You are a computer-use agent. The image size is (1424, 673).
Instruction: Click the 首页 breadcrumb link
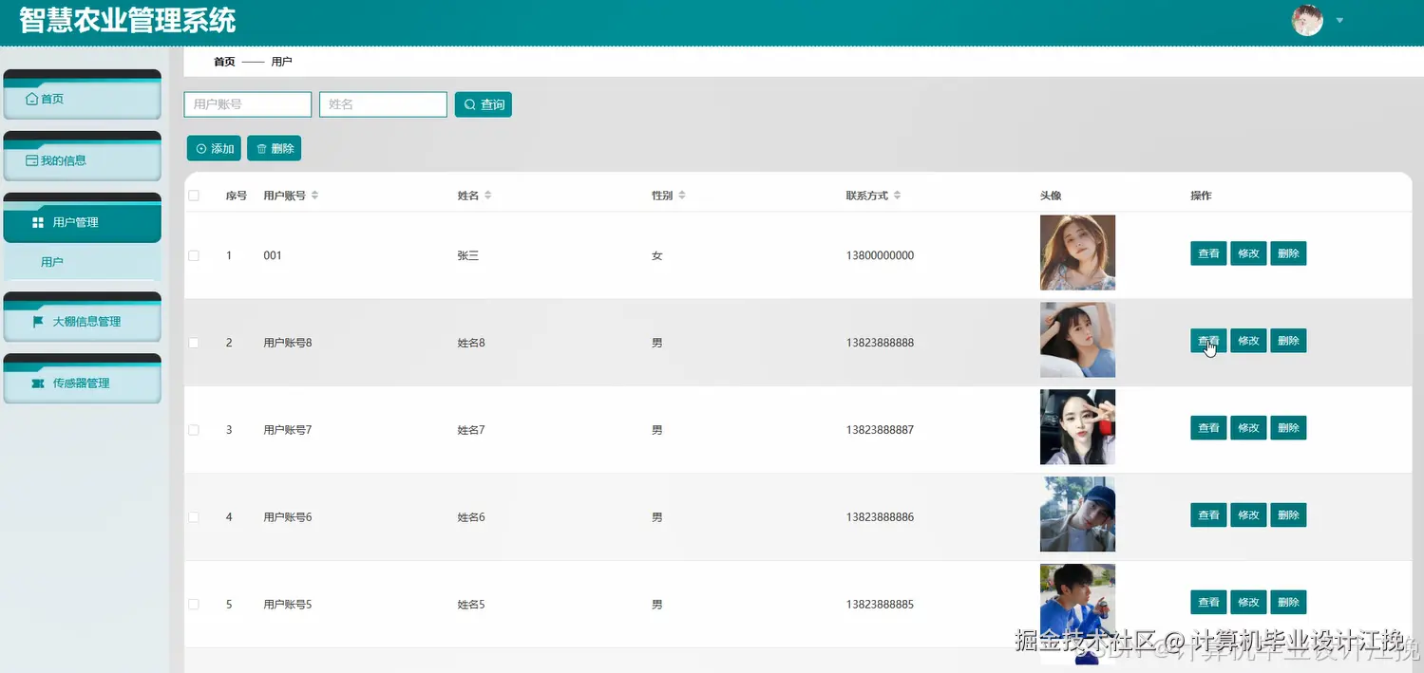click(x=224, y=62)
